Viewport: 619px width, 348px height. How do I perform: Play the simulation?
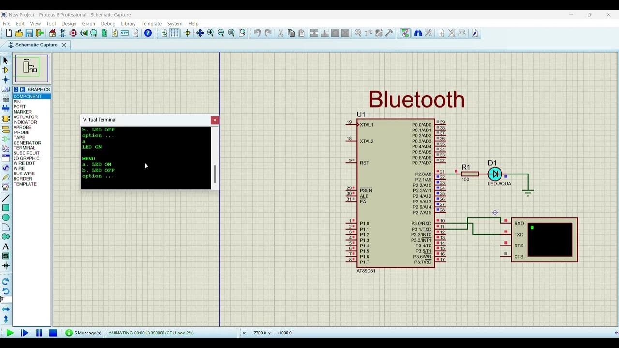pos(10,333)
